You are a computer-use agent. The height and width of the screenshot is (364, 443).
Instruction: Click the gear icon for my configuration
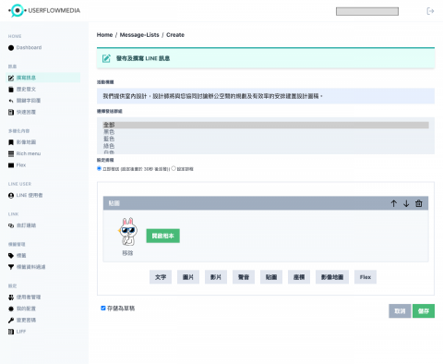pos(11,309)
